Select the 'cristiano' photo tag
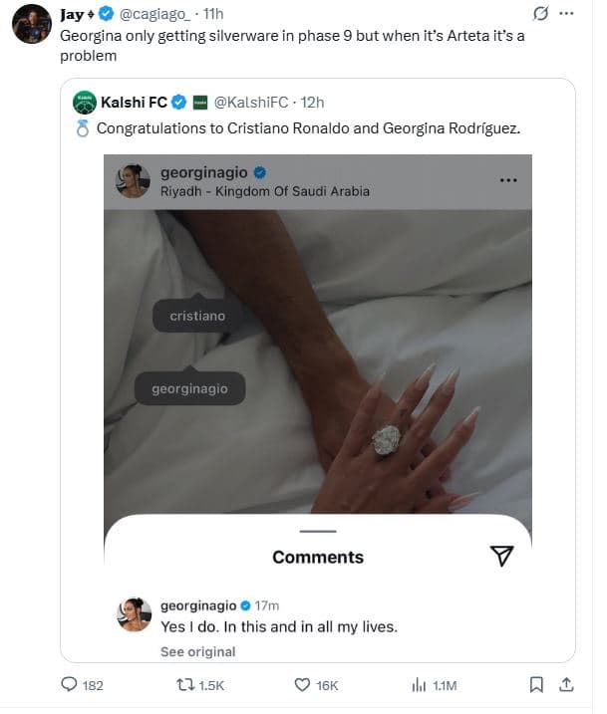607x714 pixels. [197, 316]
